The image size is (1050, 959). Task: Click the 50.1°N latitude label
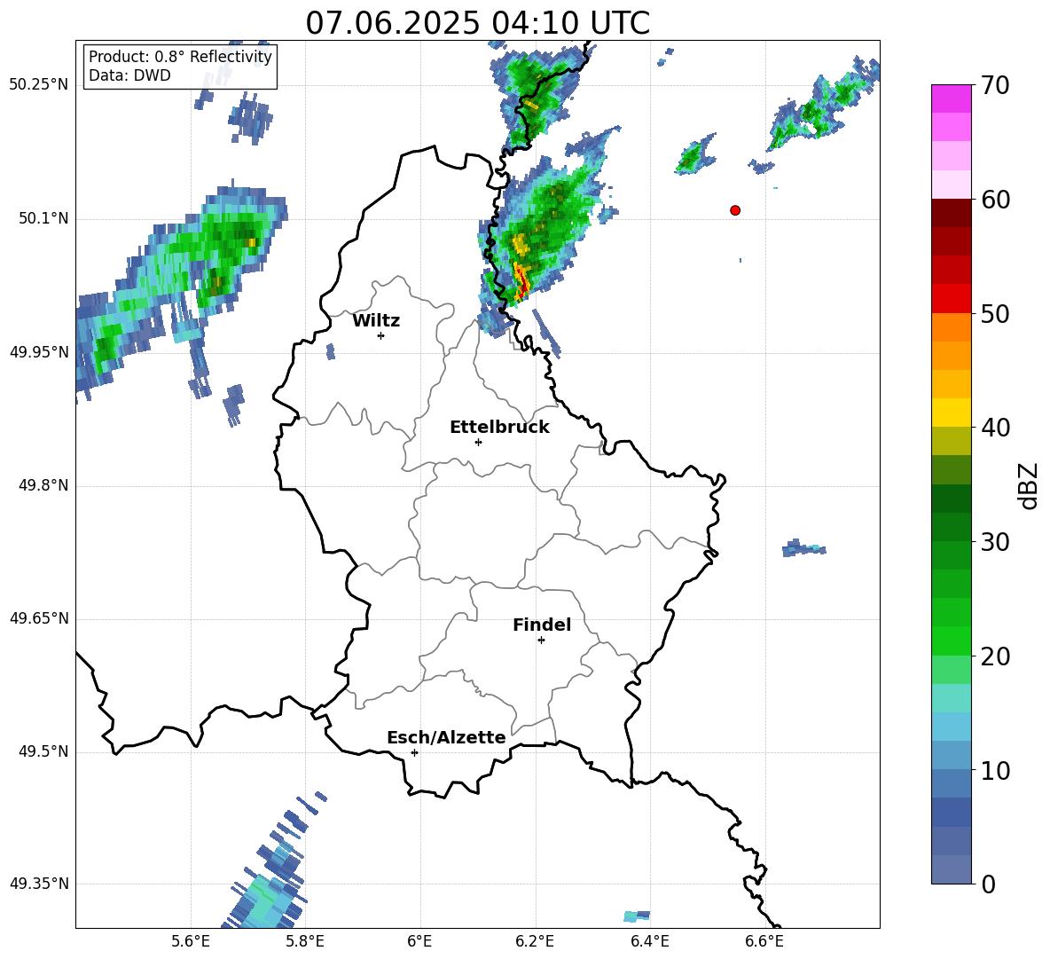point(43,219)
